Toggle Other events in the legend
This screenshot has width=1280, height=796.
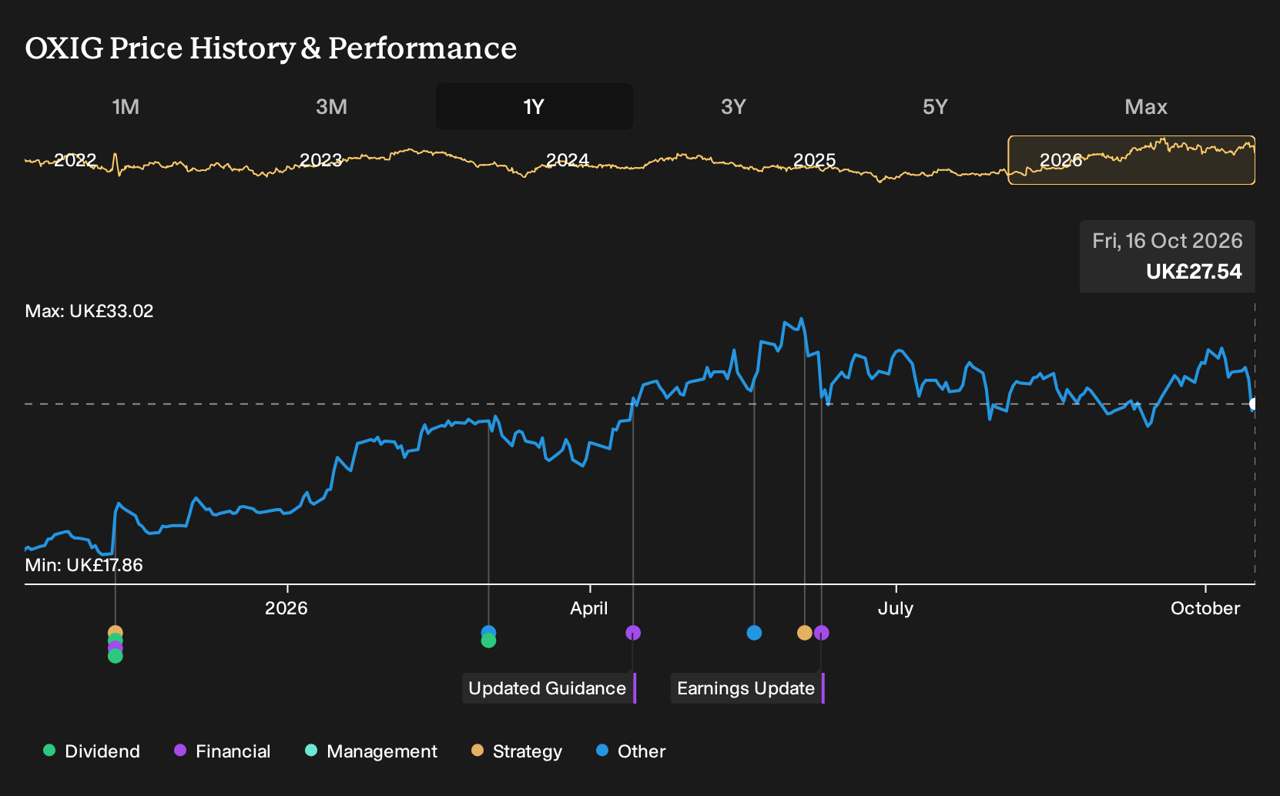coord(631,751)
